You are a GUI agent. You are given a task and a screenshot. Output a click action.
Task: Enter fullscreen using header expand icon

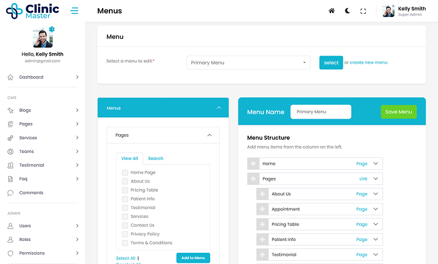pos(364,11)
